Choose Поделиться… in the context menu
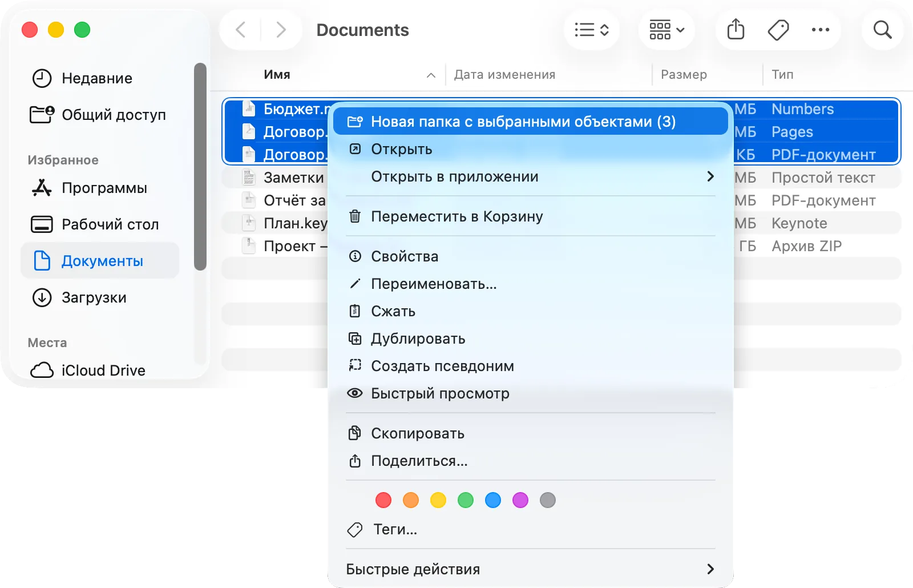Screen dimensions: 913x588 coord(531,461)
